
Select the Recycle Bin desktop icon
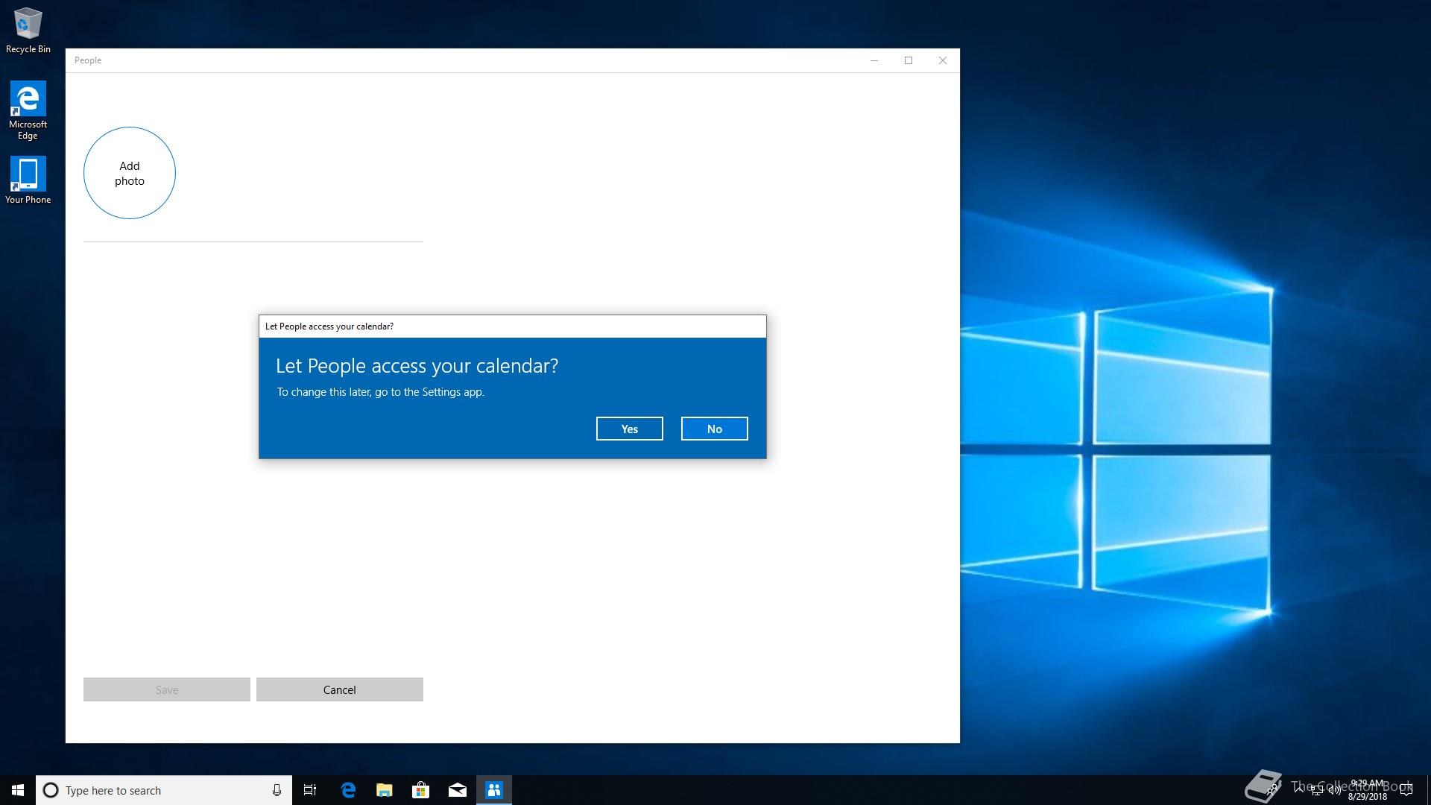point(28,31)
